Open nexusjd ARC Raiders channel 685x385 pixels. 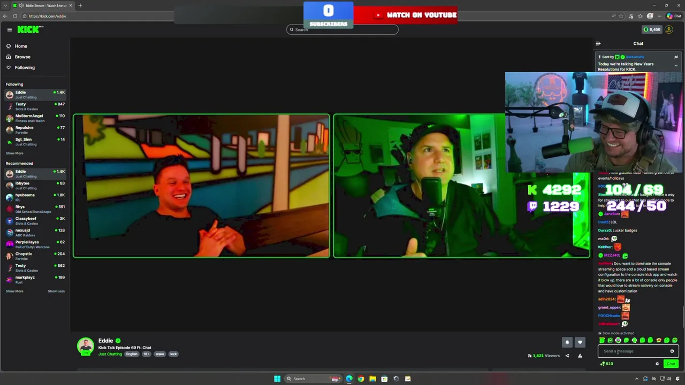coord(35,233)
